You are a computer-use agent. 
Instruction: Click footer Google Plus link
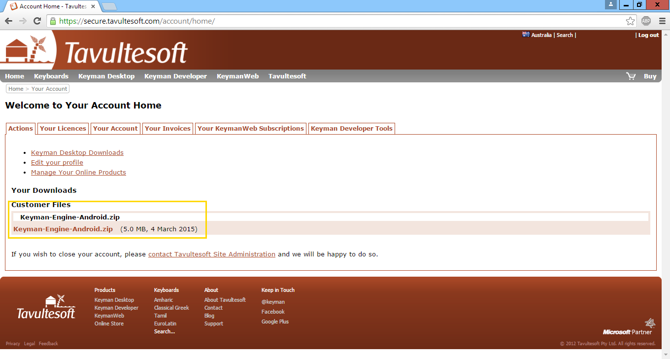pos(275,322)
